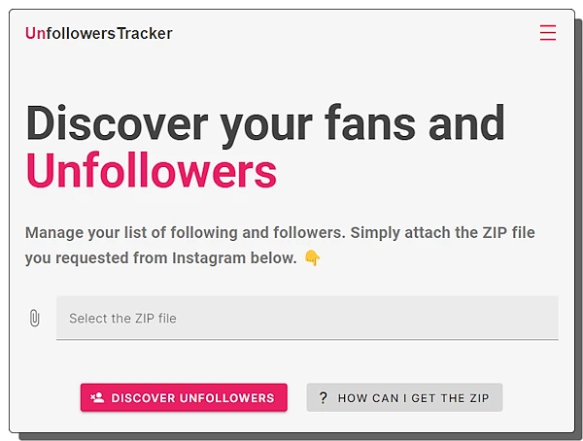Click the word 'Discover' in the headline
The width and height of the screenshot is (583, 441).
(117, 123)
